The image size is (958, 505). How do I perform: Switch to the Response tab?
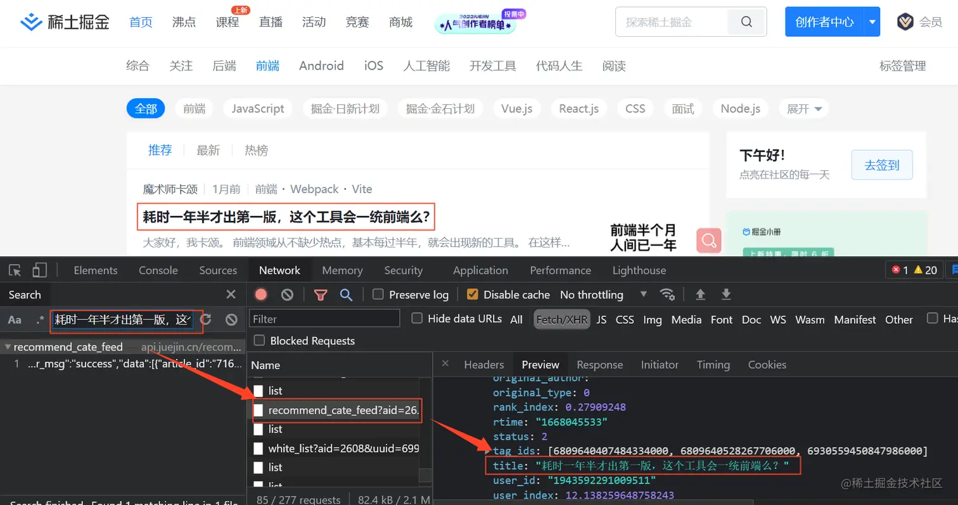coord(600,365)
